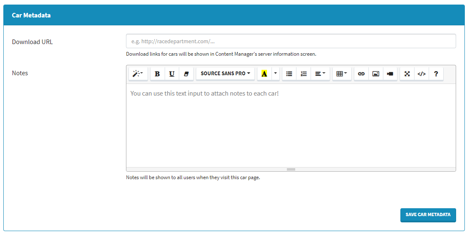Open the editor help question mark
469x234 pixels.
pyautogui.click(x=436, y=74)
